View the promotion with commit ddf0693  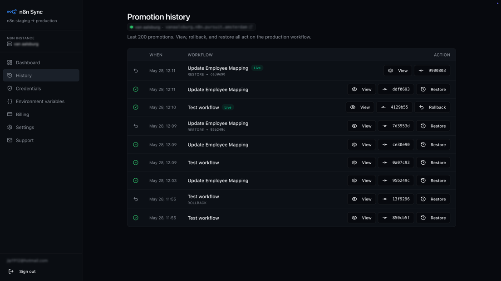(x=361, y=89)
